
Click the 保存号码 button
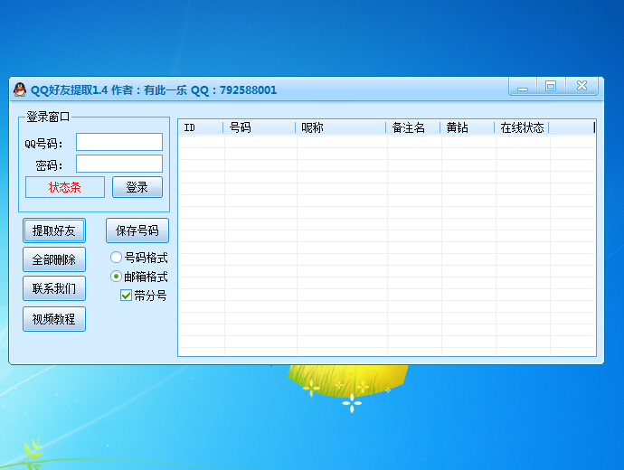[x=137, y=230]
